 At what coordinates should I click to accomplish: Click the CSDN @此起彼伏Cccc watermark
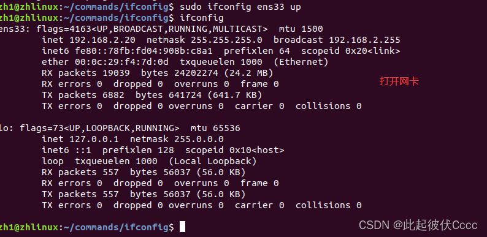[418, 225]
